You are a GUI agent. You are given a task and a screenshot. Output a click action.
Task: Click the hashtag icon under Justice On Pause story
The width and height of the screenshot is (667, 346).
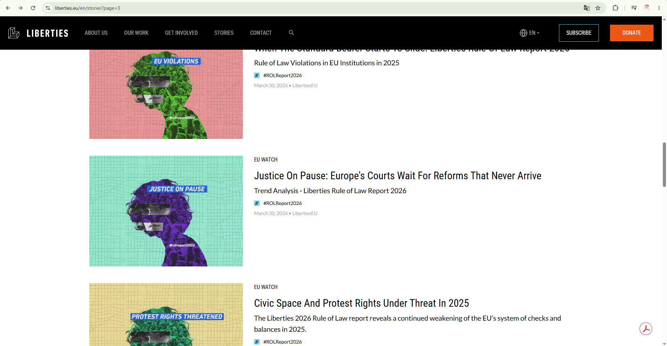(257, 203)
